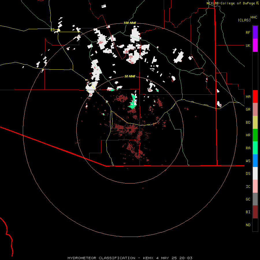Image resolution: width=260 pixels, height=260 pixels.
Task: Click the Hydrometeor Classification KEMX title text
Action: click(x=130, y=258)
